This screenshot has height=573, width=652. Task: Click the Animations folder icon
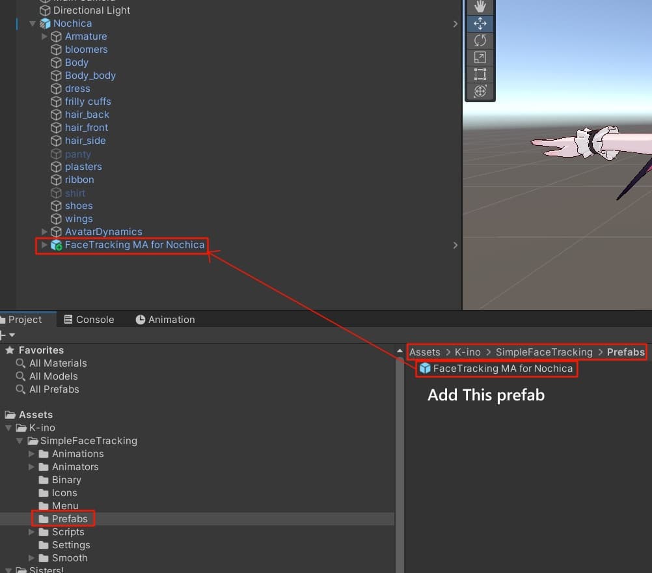[x=44, y=454]
